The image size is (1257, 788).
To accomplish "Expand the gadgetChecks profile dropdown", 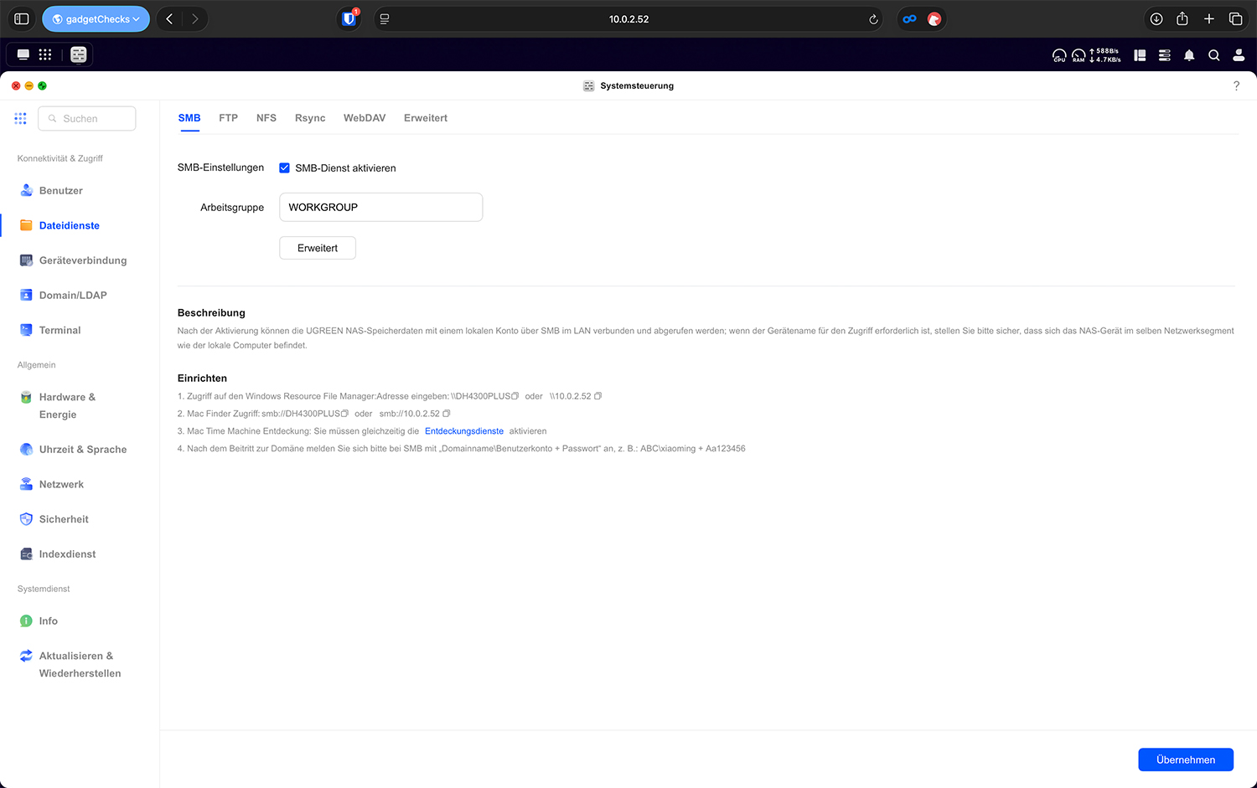I will tap(96, 19).
